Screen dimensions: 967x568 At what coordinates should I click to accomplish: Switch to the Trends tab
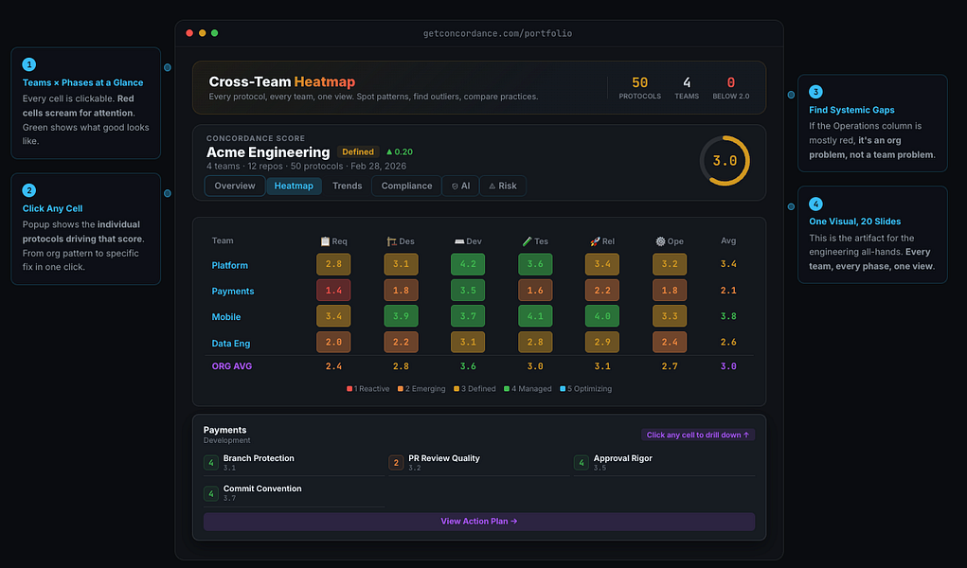pyautogui.click(x=348, y=186)
